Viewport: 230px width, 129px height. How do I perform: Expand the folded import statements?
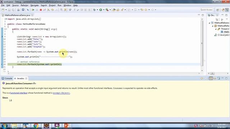[6, 19]
